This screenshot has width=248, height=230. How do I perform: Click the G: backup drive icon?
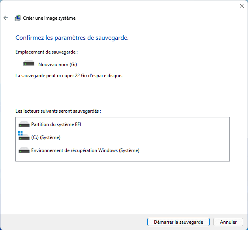[29, 63]
